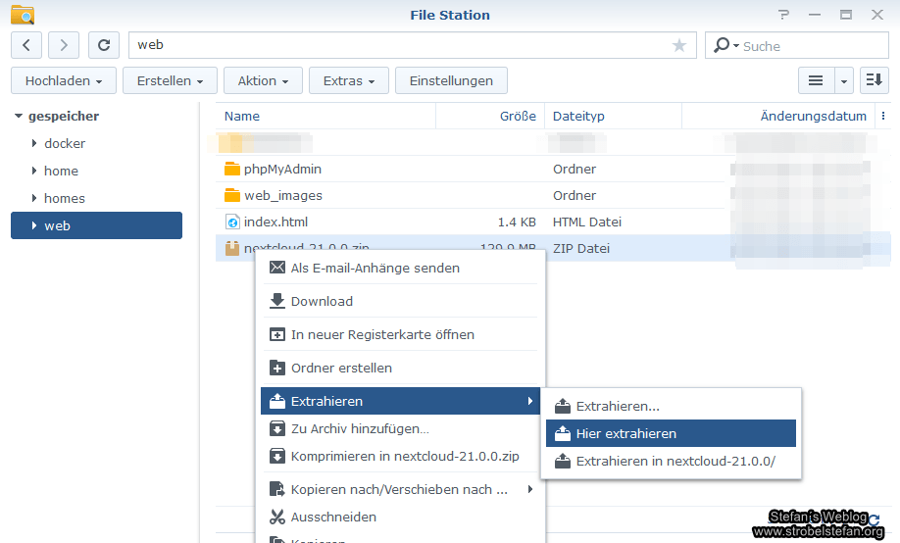Click the help question mark icon
This screenshot has width=900, height=543.
coord(783,15)
